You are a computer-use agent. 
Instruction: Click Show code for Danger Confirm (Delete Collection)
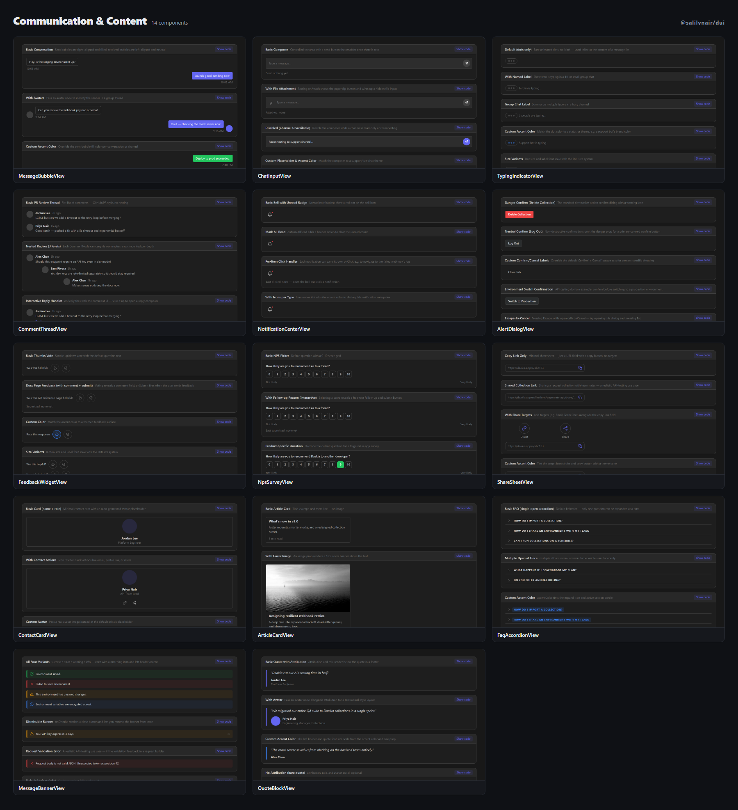coord(703,202)
